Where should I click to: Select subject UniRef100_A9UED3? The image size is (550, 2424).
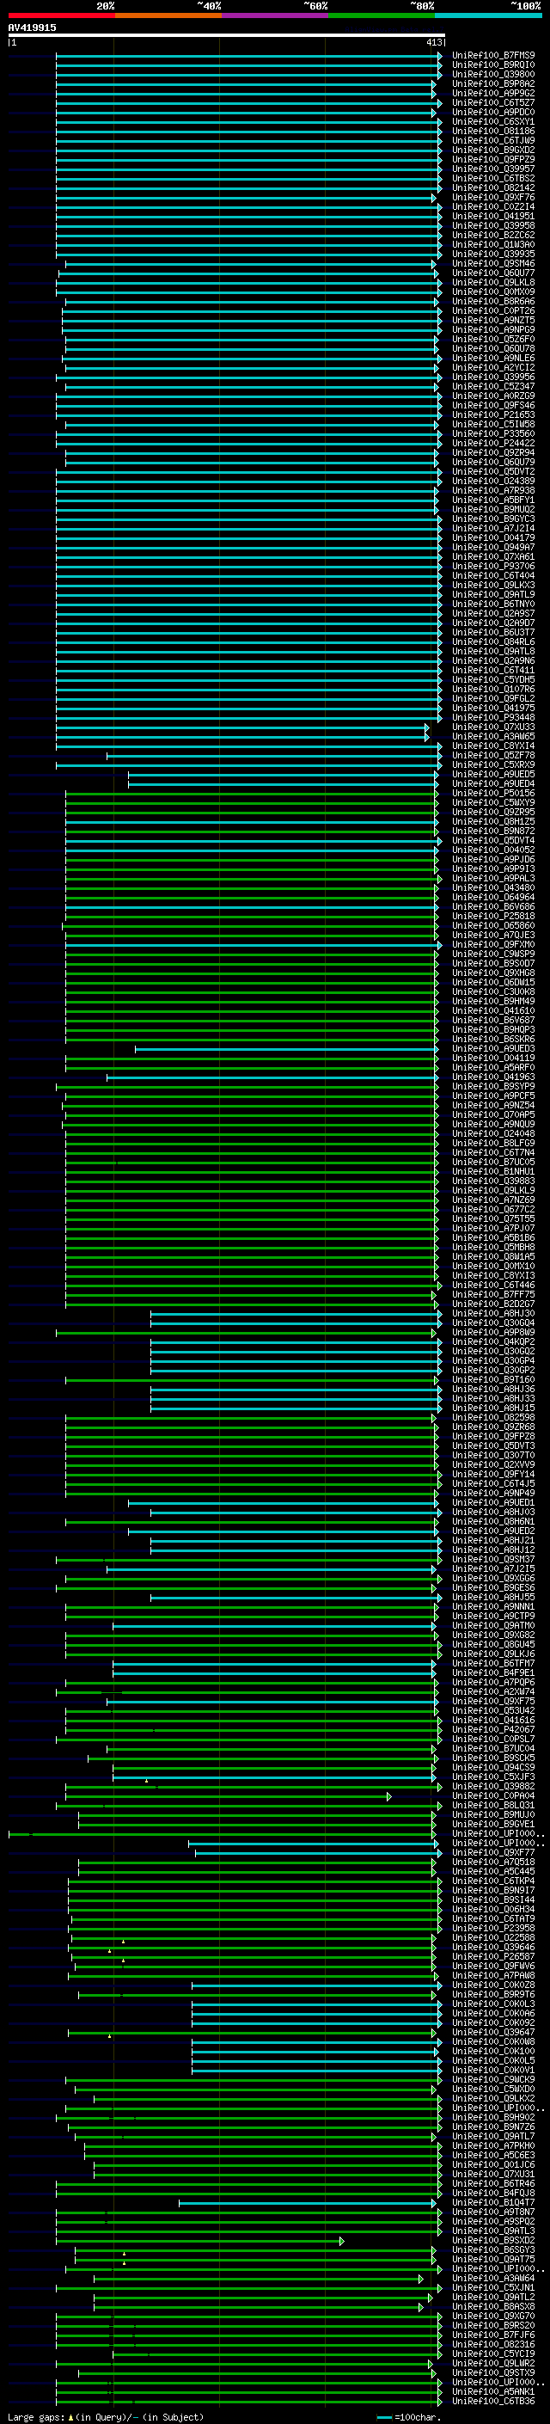pos(493,1048)
